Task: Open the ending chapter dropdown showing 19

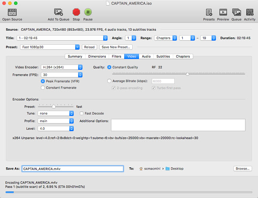Action: pyautogui.click(x=208, y=38)
